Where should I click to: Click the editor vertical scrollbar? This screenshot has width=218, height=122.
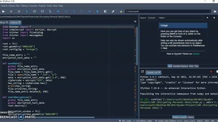pyautogui.click(x=137, y=46)
